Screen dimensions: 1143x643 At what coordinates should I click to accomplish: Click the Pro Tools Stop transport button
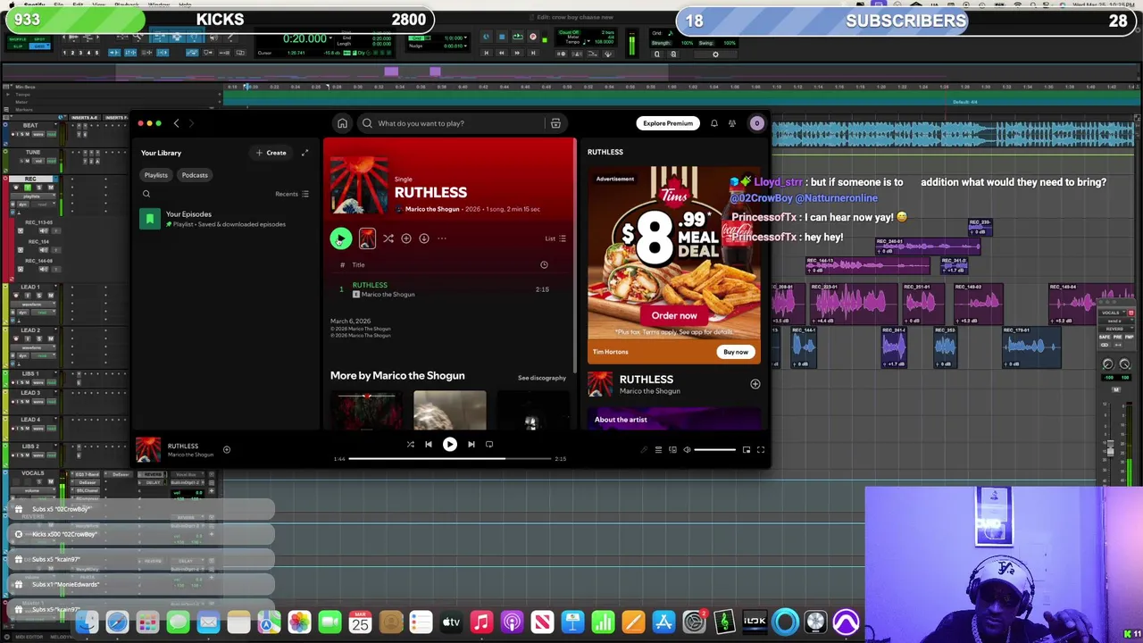(502, 37)
